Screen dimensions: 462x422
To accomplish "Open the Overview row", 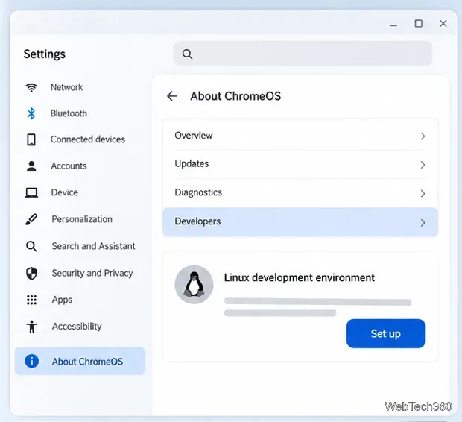I will click(300, 136).
